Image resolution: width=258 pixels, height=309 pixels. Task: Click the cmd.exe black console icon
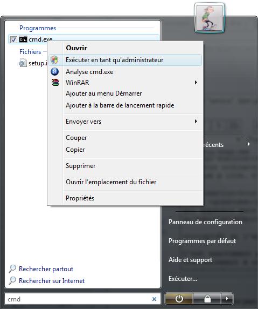click(x=23, y=39)
